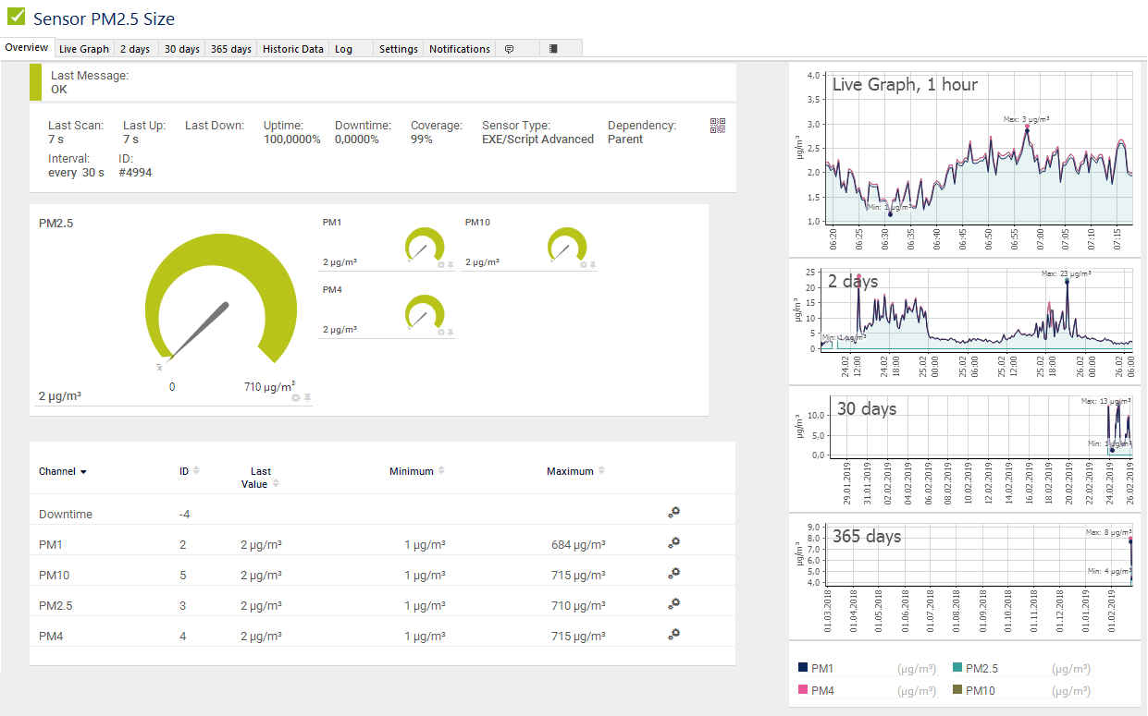Open gear settings of PM4 gauge
1148x716 pixels.
(x=441, y=332)
